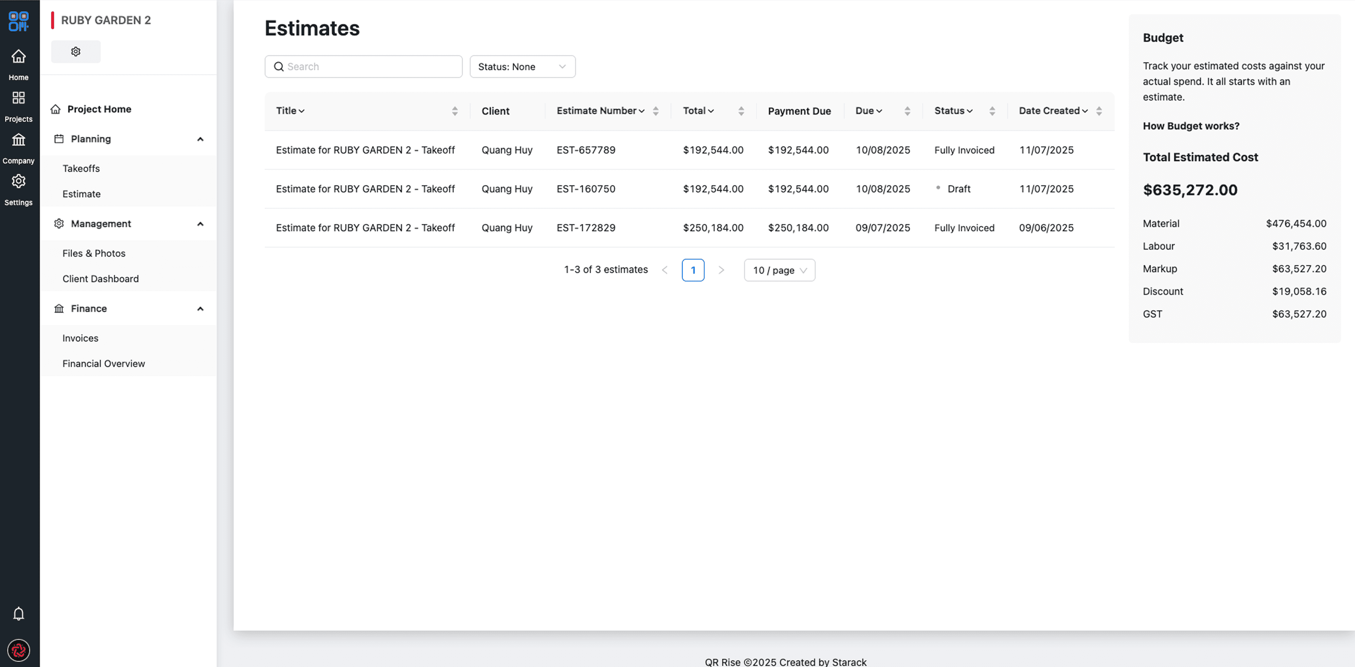Click the search magnifier icon

pyautogui.click(x=279, y=67)
